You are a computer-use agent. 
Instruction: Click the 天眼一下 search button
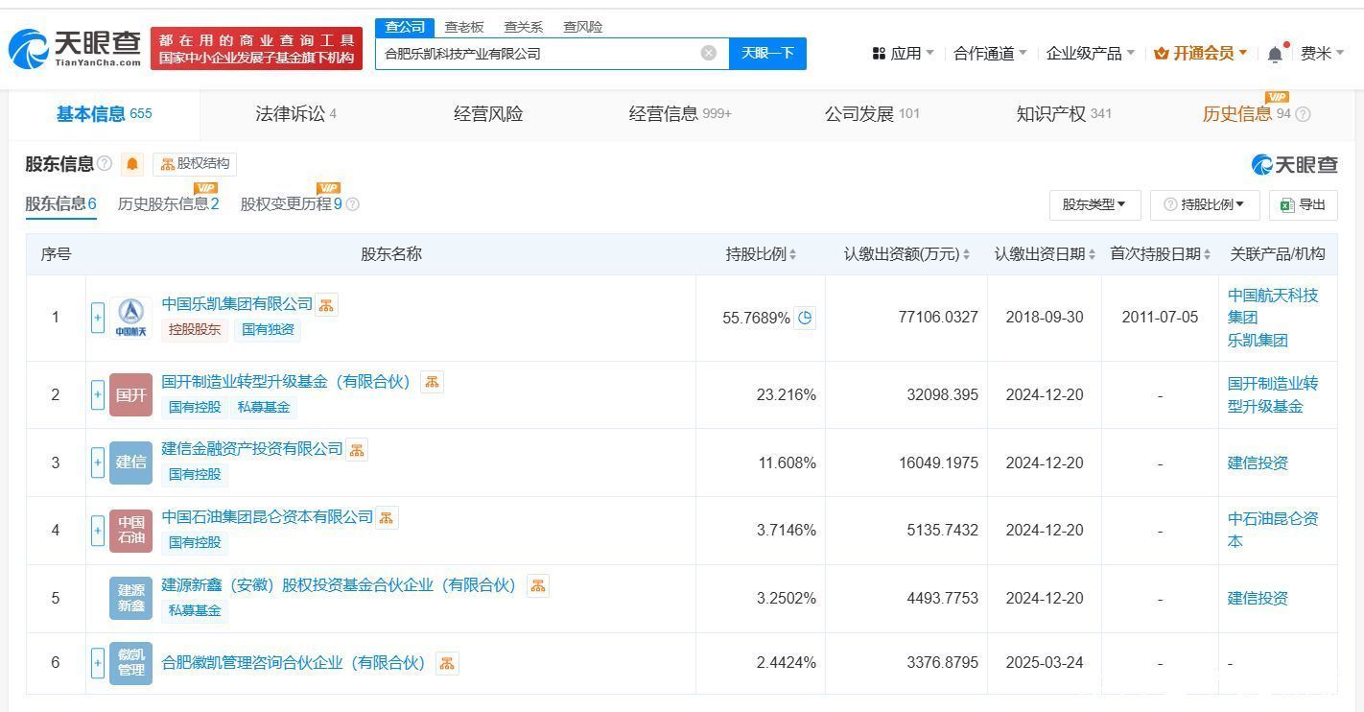[x=767, y=53]
